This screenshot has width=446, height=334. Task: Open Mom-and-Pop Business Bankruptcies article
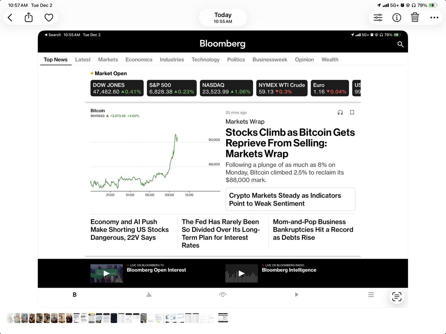(313, 230)
